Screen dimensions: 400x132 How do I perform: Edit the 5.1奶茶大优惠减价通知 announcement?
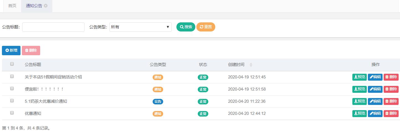pyautogui.click(x=375, y=101)
